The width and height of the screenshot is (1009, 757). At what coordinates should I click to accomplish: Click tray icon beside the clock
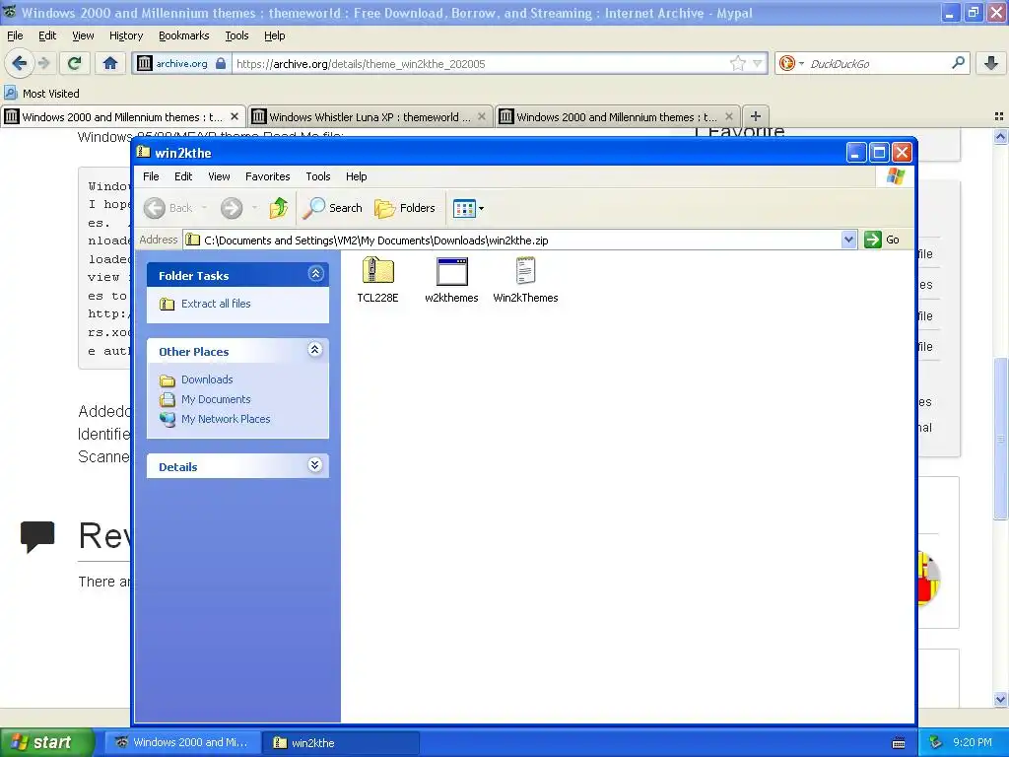pos(936,742)
